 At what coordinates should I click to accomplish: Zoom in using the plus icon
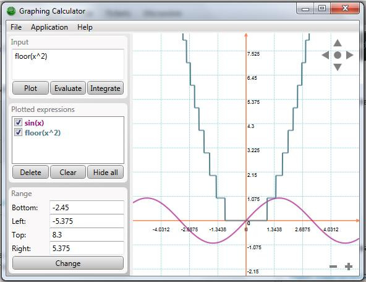pos(349,267)
